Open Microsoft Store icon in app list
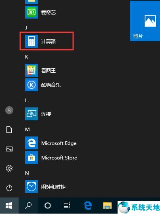Screen dimensions: 160x214 [x=32, y=157]
